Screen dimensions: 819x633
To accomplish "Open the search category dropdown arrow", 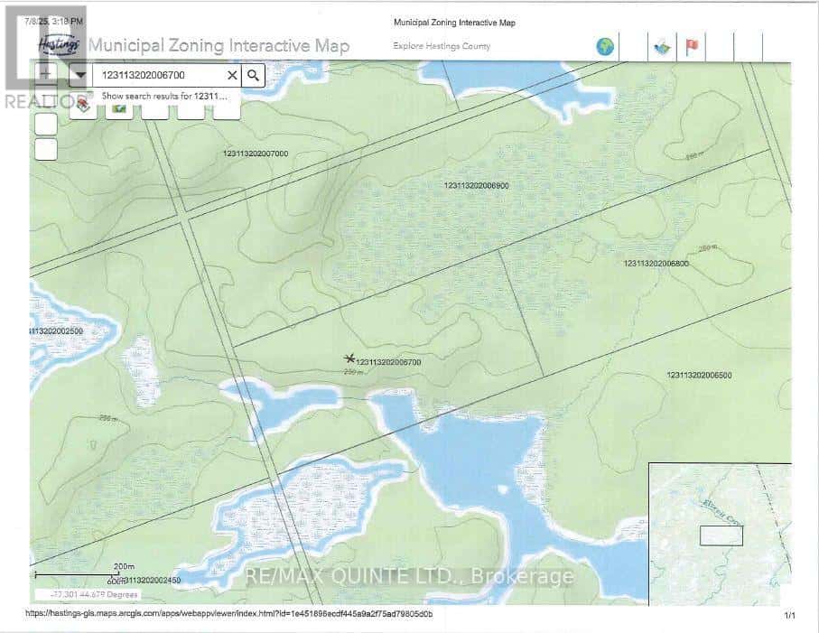I will coord(79,75).
